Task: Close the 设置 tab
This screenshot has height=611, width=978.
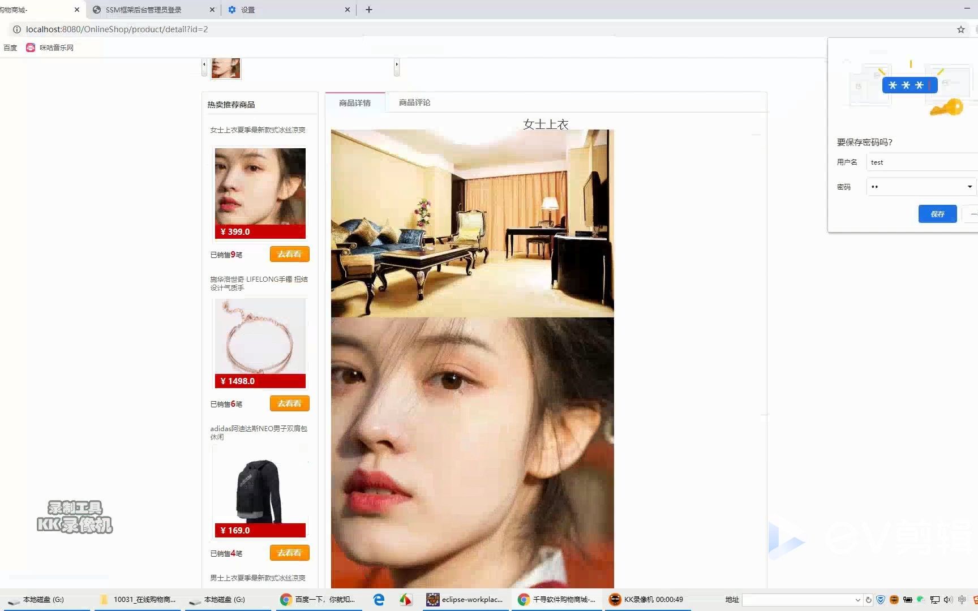Action: click(347, 10)
